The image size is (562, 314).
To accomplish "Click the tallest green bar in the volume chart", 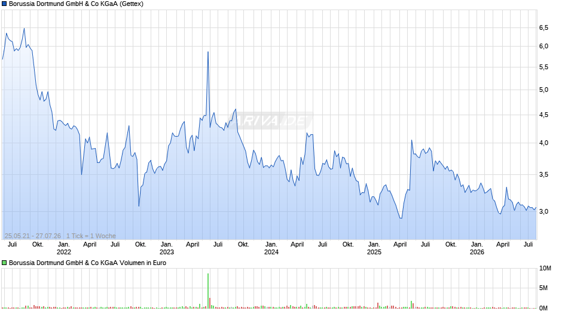I will pyautogui.click(x=208, y=291).
